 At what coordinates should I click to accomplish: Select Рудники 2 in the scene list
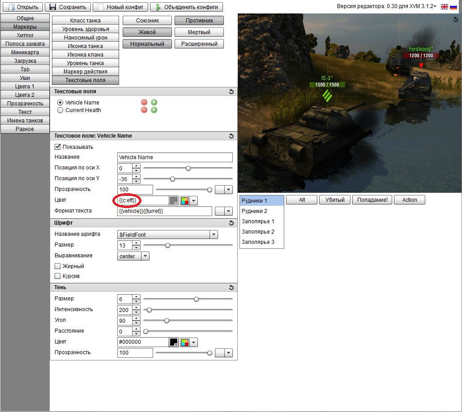coord(261,211)
